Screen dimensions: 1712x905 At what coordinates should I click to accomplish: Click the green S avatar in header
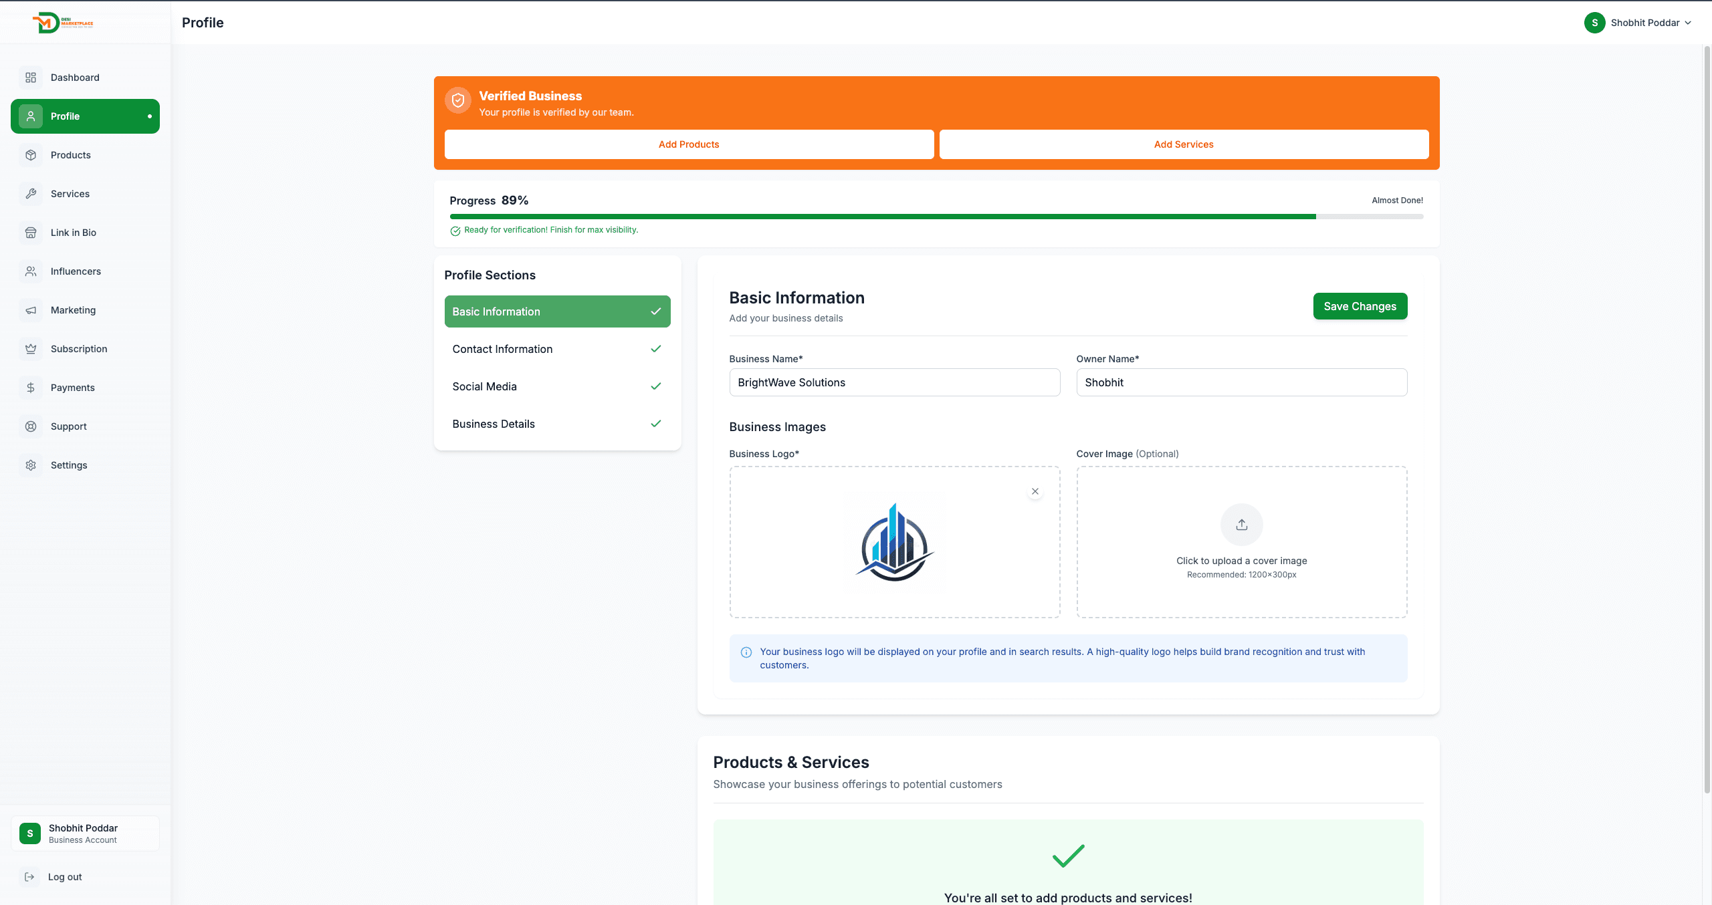click(1595, 23)
